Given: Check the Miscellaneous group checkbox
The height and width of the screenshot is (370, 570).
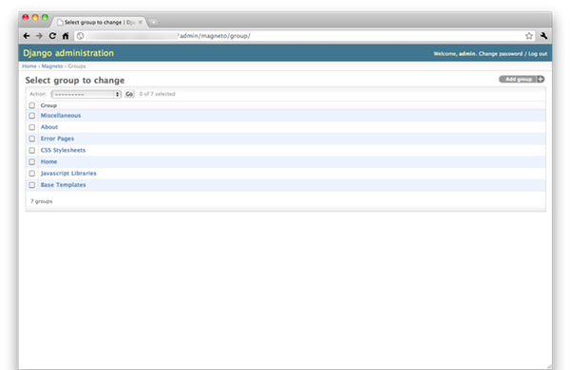Looking at the screenshot, I should [32, 116].
